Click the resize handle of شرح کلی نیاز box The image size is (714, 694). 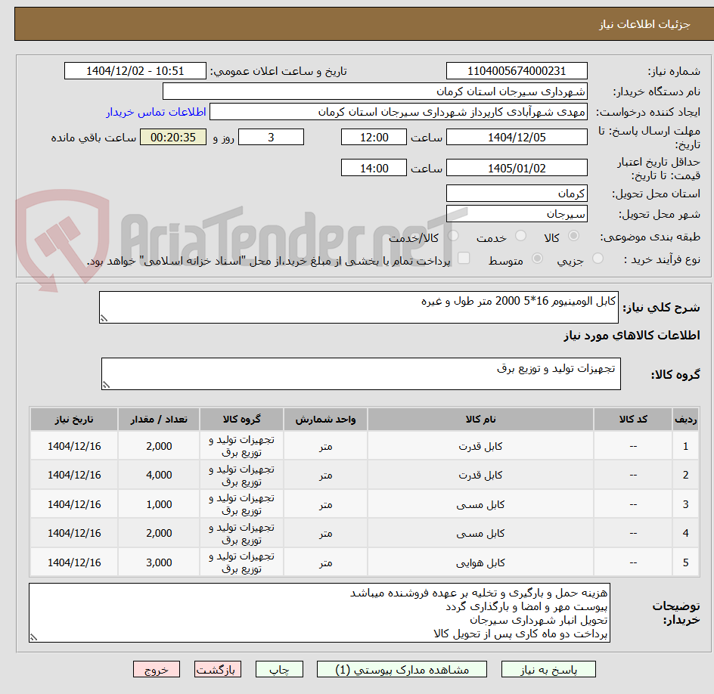[104, 318]
